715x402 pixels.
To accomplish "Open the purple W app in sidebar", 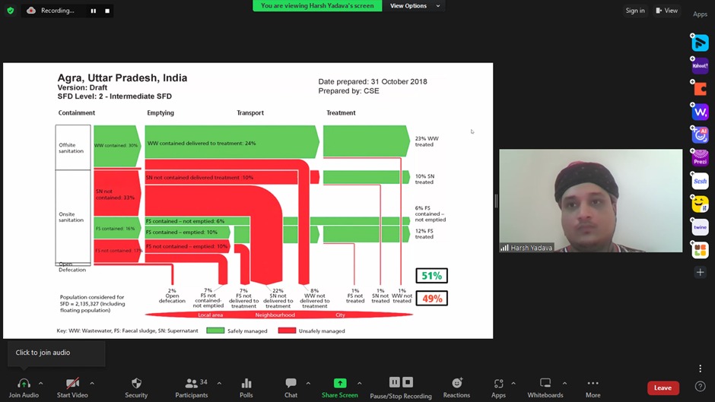I will (x=700, y=112).
